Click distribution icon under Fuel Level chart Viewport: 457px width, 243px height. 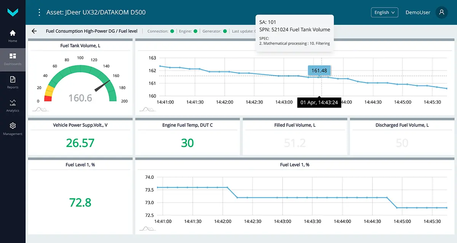point(147,229)
